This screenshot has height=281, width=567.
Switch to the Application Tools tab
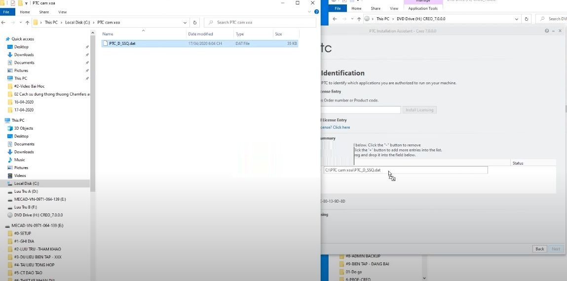[x=423, y=8]
